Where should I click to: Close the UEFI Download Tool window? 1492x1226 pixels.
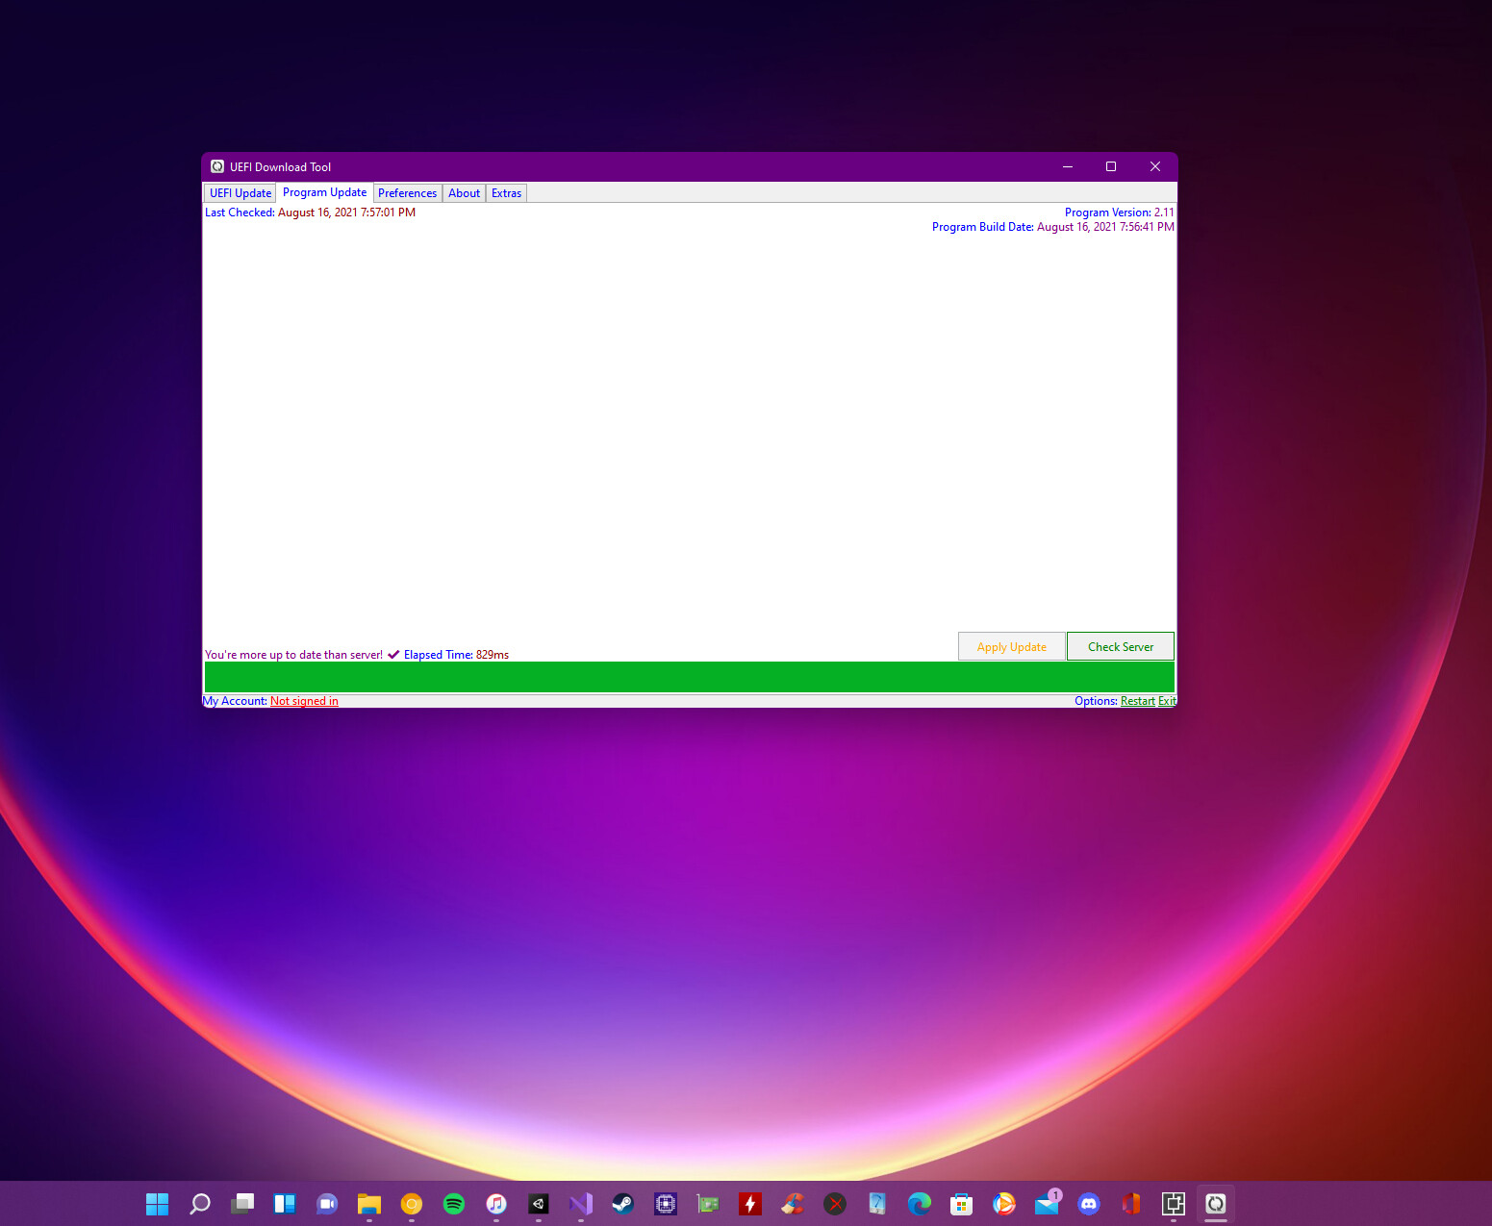1155,166
